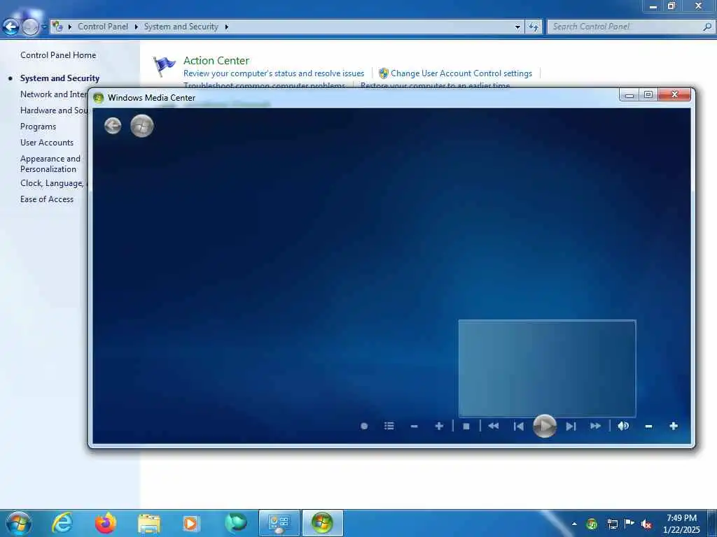Refresh the Control Panel address bar
This screenshot has height=537, width=717.
pos(533,27)
